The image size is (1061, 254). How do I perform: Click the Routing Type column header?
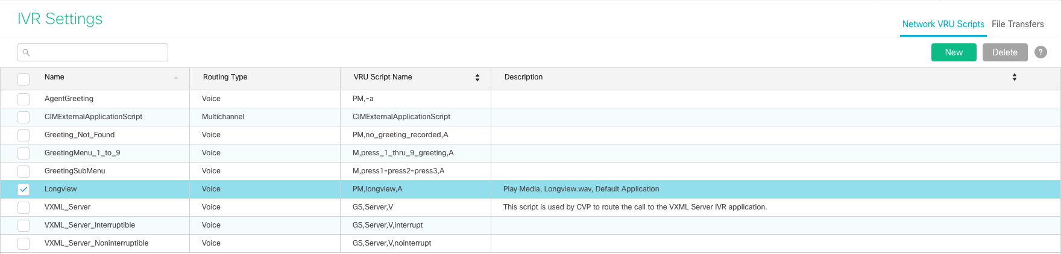(225, 77)
